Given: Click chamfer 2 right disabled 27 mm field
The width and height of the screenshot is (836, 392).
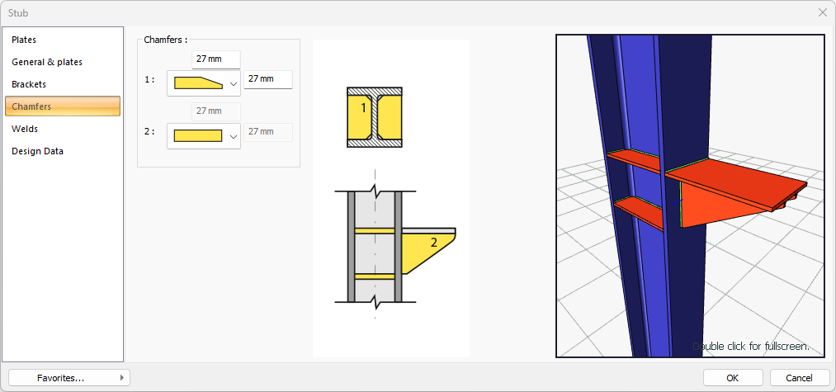Looking at the screenshot, I should [268, 131].
